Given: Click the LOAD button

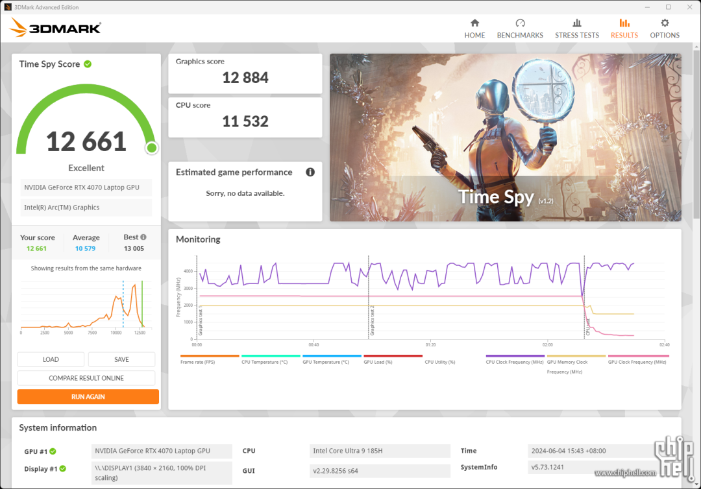Looking at the screenshot, I should coord(51,359).
